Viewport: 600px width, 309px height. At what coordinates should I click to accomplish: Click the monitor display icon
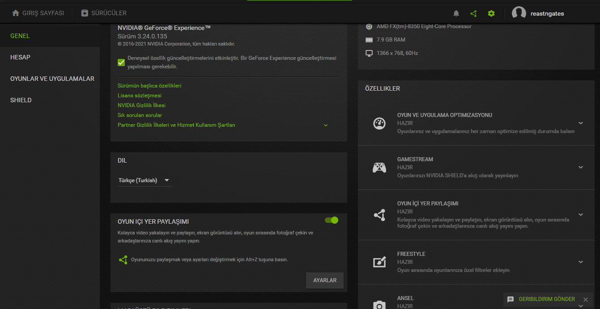(x=369, y=53)
